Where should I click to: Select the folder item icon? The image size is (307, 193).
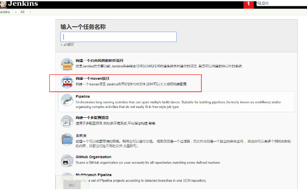(x=67, y=139)
